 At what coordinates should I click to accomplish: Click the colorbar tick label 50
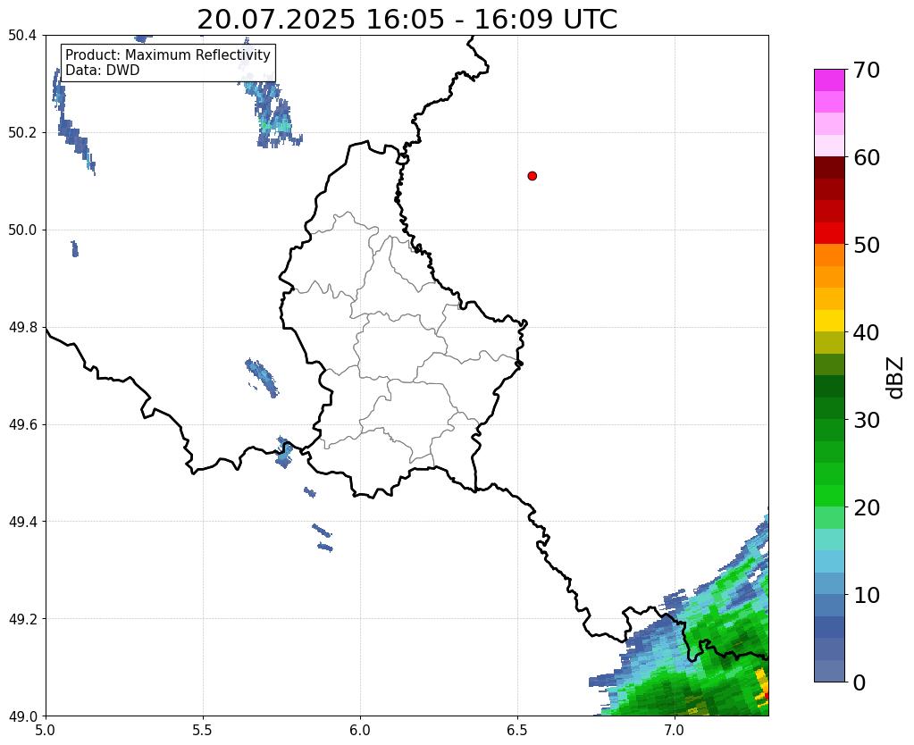click(867, 245)
